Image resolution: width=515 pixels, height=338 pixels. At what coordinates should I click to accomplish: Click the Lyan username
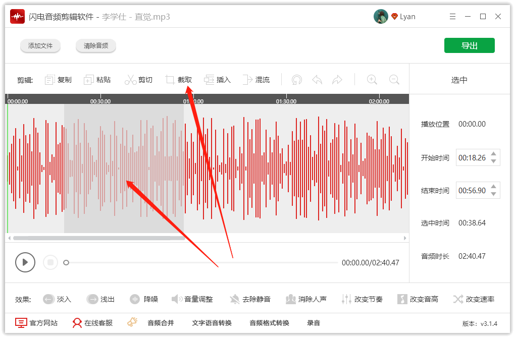[x=407, y=17]
